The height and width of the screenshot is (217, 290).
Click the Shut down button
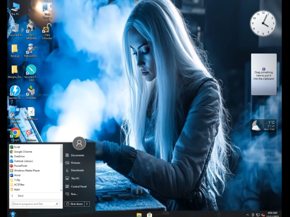coord(74,204)
